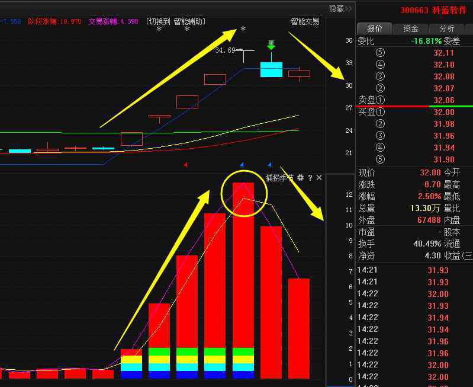This screenshot has width=473, height=387.
Task: Collapse side panel with 隐藏>> button
Action: 340,8
